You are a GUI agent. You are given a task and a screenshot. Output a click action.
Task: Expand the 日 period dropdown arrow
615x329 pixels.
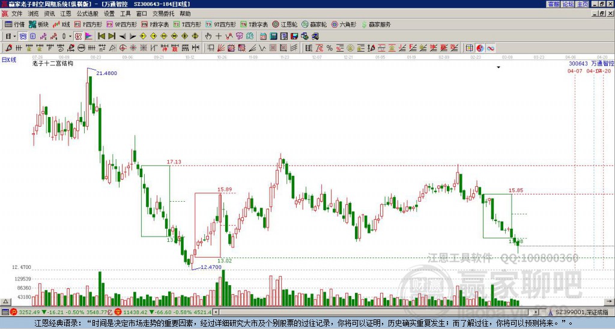pos(14,37)
